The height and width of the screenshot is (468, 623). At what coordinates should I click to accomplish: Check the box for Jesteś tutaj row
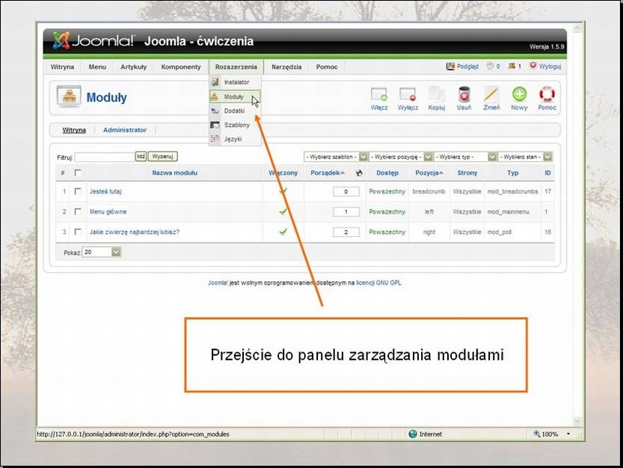click(x=78, y=191)
